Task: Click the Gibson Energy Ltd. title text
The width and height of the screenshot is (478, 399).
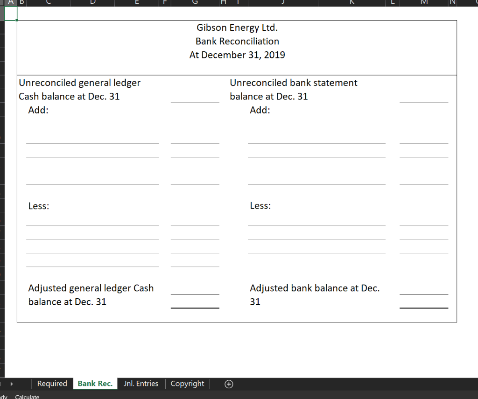Action: click(x=237, y=28)
